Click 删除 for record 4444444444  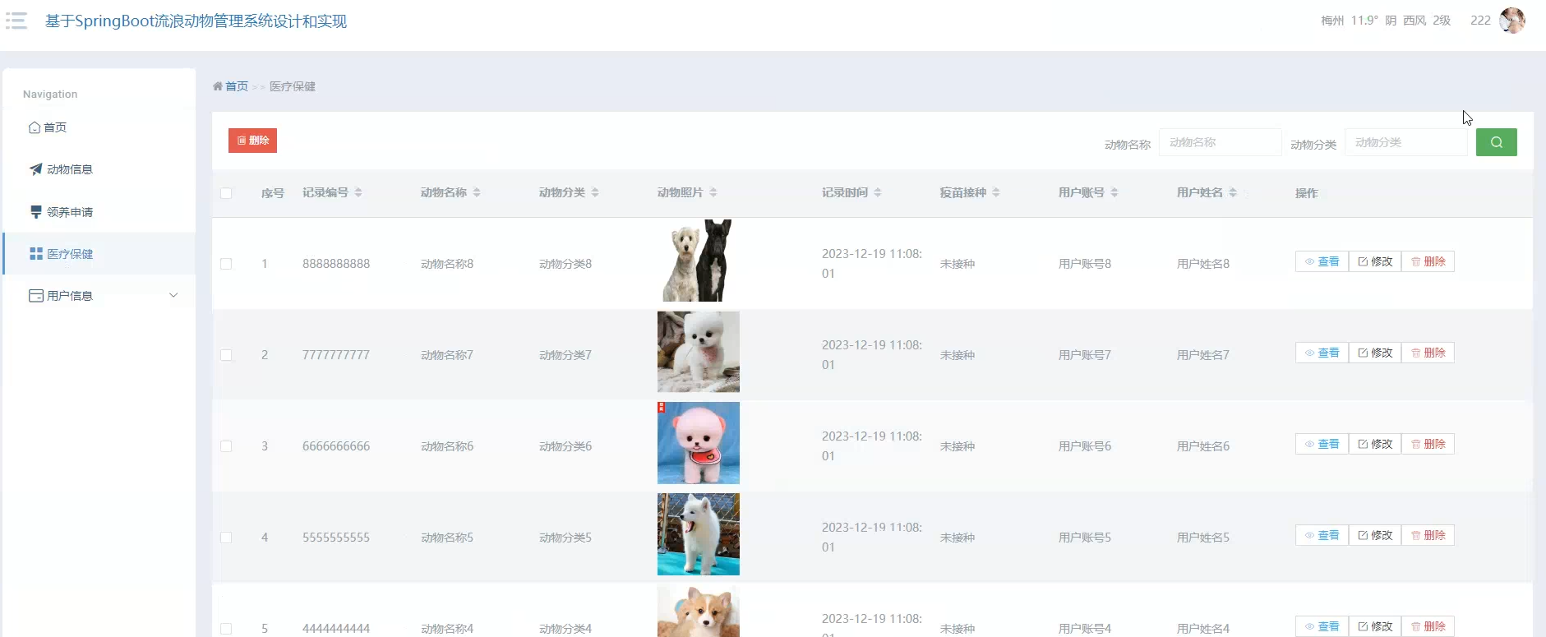1428,626
